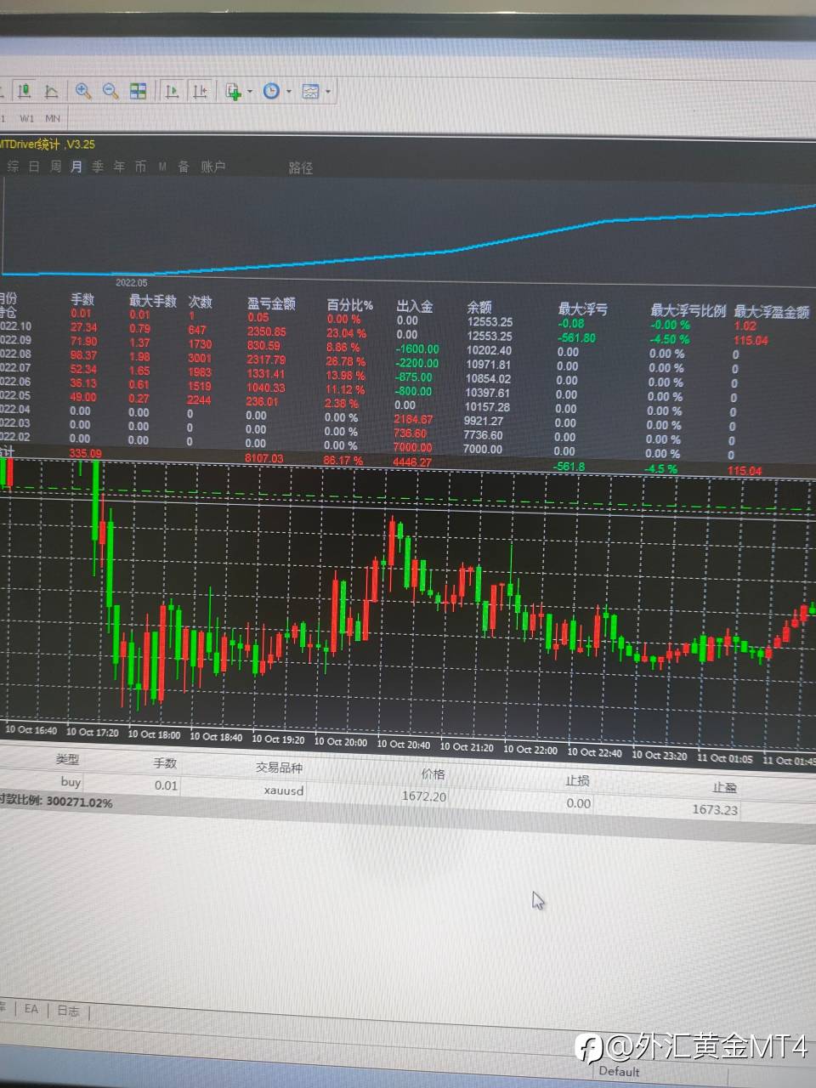Viewport: 816px width, 1088px height.
Task: Click the 最大浮亏 column header
Action: point(583,309)
